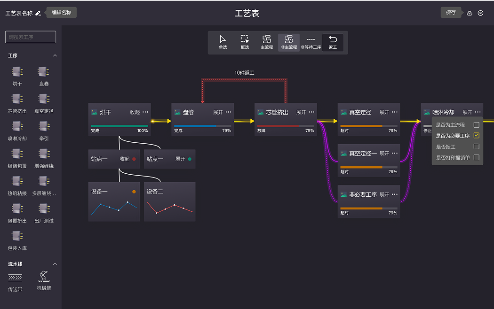Screen dimensions: 494x309
Task: Enable the 是否为主流程 checkbox
Action: pyautogui.click(x=476, y=125)
